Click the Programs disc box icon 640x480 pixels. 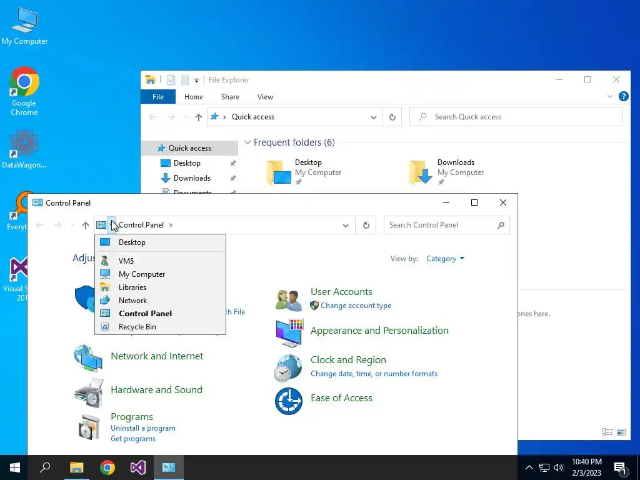point(89,427)
